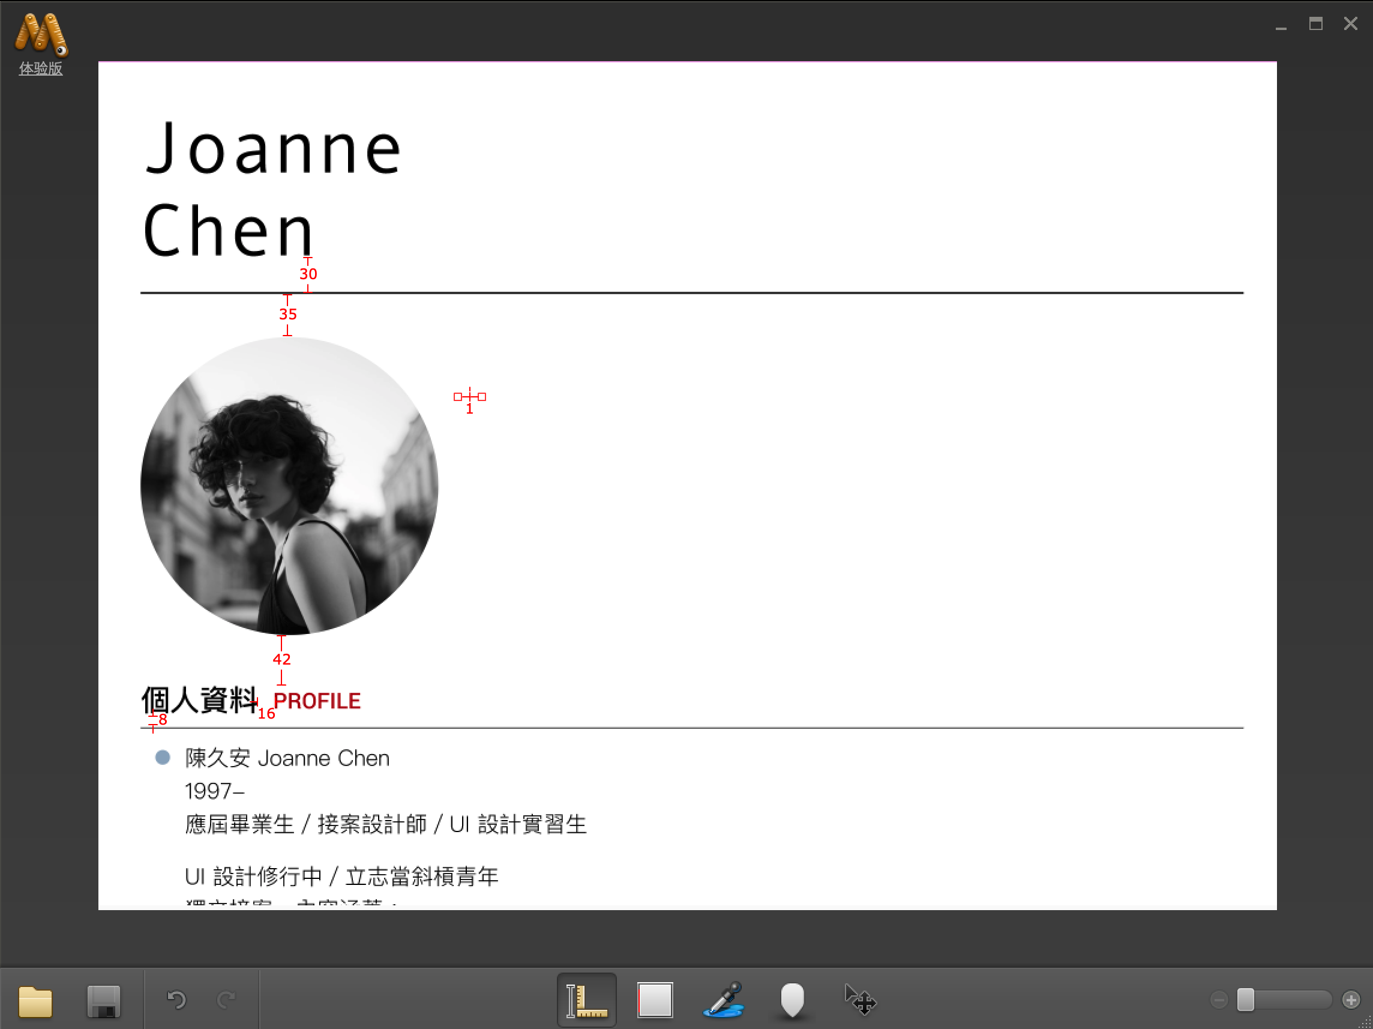Select the 16 spacing marker near PROFILE
The width and height of the screenshot is (1373, 1029).
(x=267, y=713)
